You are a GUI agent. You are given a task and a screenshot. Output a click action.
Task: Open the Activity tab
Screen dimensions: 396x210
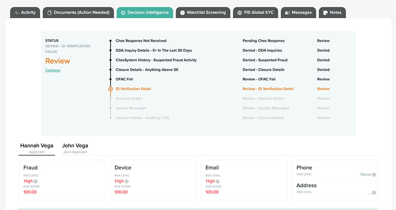point(25,12)
